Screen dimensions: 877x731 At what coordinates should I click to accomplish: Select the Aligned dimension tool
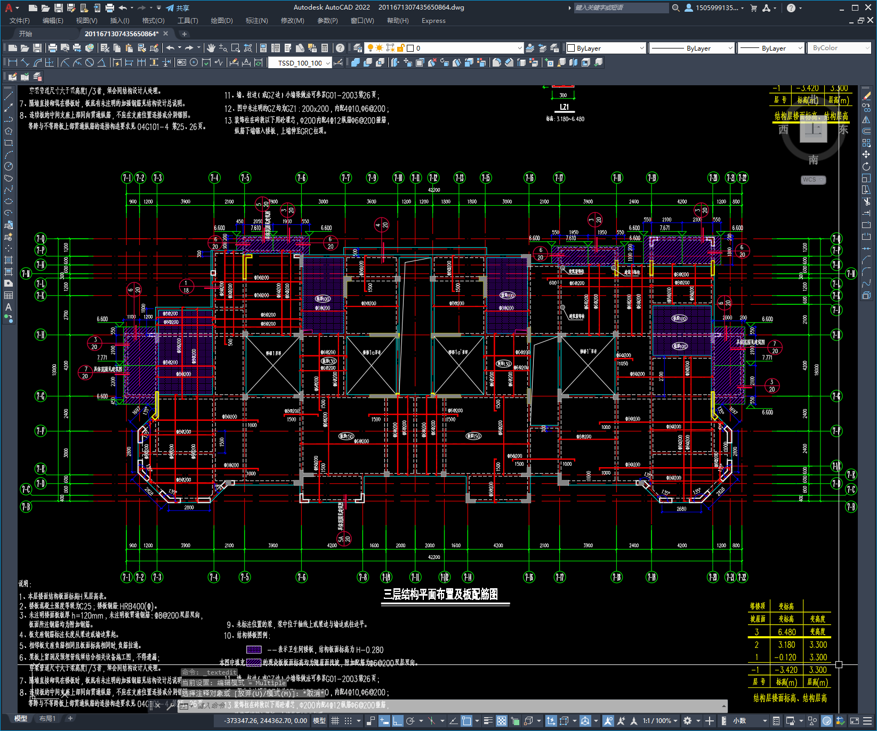tap(25, 62)
